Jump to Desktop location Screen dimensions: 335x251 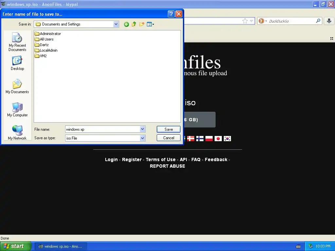click(x=17, y=63)
